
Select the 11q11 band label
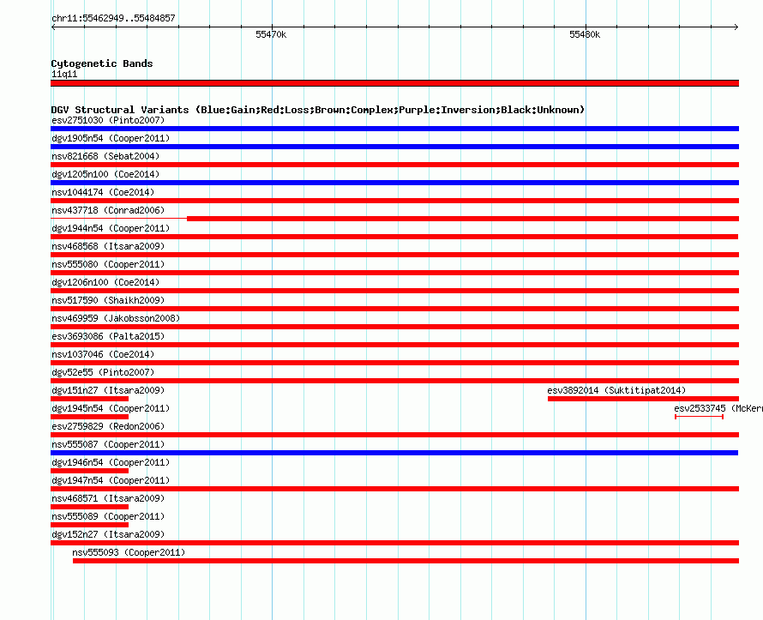tap(64, 74)
